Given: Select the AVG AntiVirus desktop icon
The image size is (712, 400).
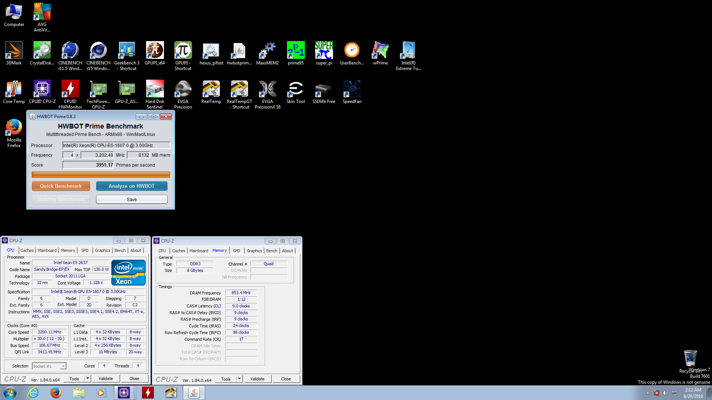Looking at the screenshot, I should [42, 17].
